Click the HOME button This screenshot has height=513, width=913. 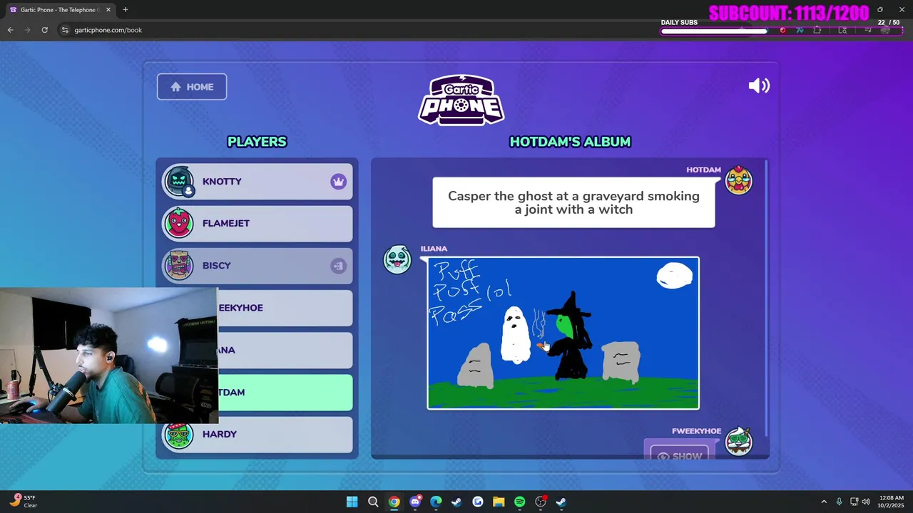tap(192, 87)
